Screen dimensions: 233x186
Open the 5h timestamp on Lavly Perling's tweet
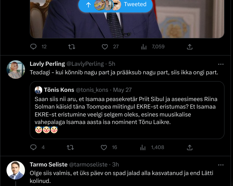click(112, 64)
